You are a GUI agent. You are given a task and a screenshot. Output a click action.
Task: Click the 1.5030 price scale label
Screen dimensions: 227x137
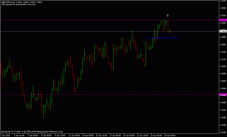tap(223, 15)
